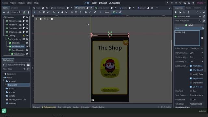Screen dimensions: 208x117
Task: Open BuildNoLabel object selector dropdown
Action: (x=188, y=17)
